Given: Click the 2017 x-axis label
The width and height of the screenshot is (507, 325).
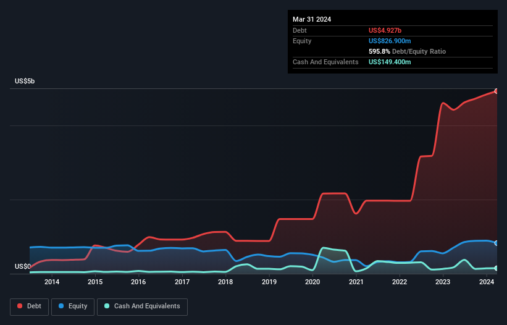Looking at the screenshot, I should tap(182, 282).
